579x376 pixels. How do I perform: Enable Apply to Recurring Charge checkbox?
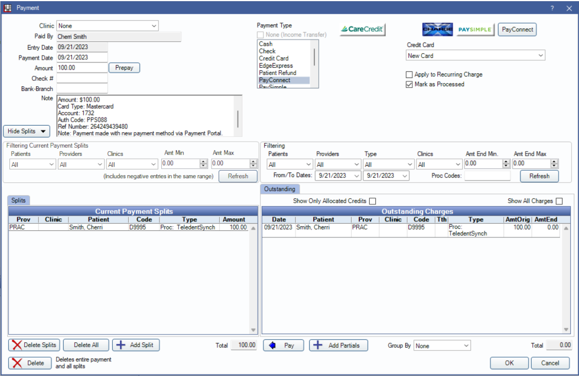(409, 75)
